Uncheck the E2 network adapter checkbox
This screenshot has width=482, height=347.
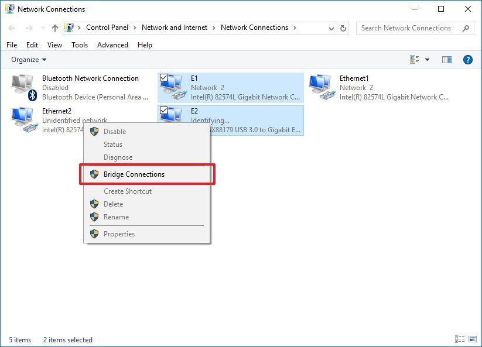point(162,111)
